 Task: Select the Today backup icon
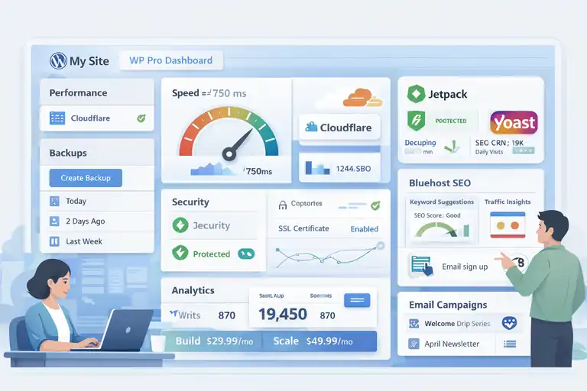coord(54,201)
